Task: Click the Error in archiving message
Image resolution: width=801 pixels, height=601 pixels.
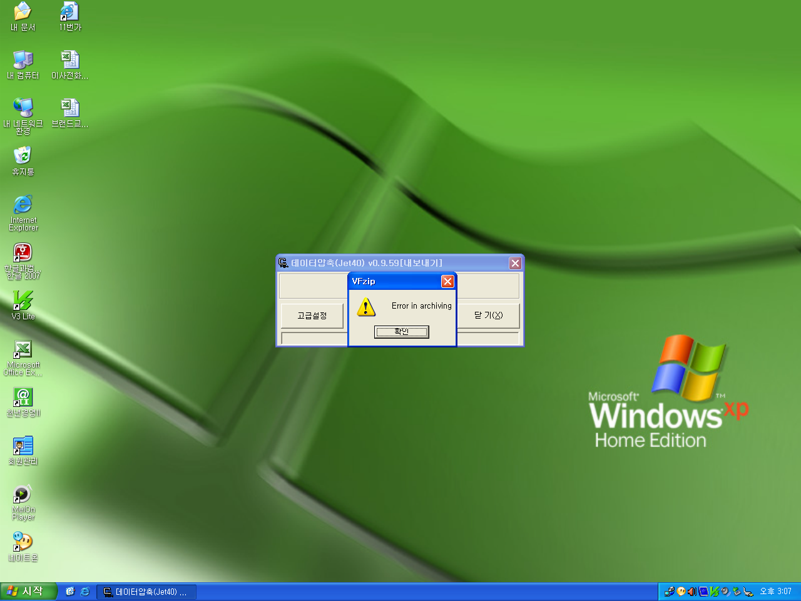Action: coord(421,306)
